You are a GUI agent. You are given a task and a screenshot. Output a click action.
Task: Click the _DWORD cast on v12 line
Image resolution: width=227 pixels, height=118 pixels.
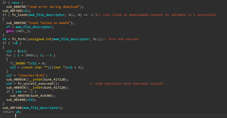tap(20, 63)
